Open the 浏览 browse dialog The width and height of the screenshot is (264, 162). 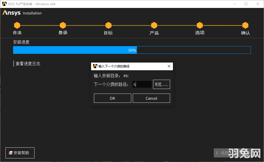[x=161, y=84]
